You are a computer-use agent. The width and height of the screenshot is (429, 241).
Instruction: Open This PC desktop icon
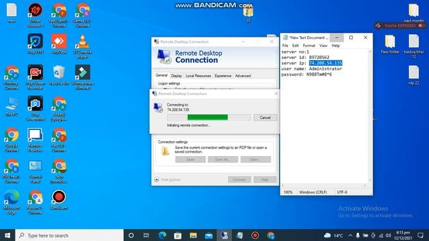(11, 106)
